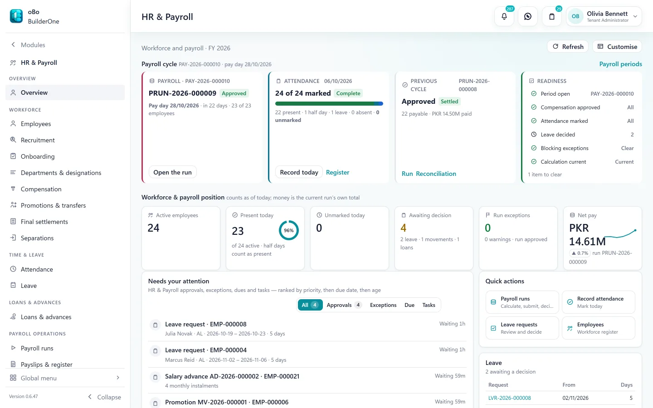
Task: Open the Leave requests quick action
Action: coord(522,328)
